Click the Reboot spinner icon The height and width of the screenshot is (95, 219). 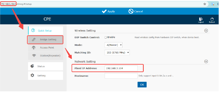(212, 19)
